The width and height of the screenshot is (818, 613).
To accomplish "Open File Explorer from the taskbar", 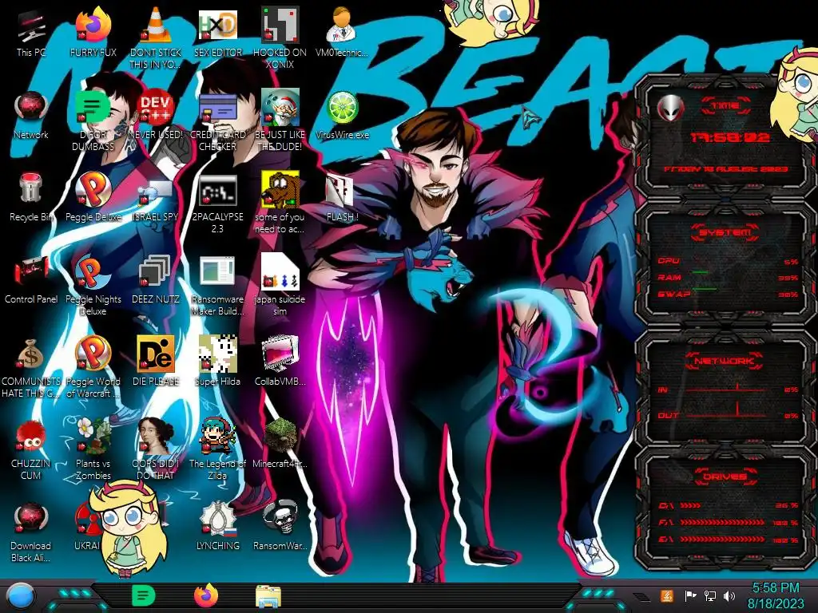I will click(x=268, y=596).
